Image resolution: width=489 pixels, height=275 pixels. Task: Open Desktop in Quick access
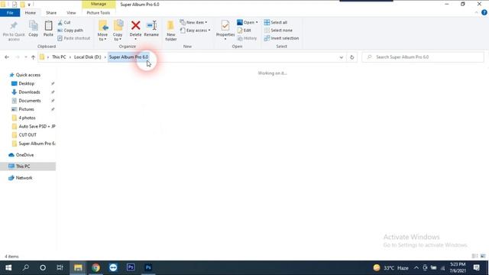27,83
